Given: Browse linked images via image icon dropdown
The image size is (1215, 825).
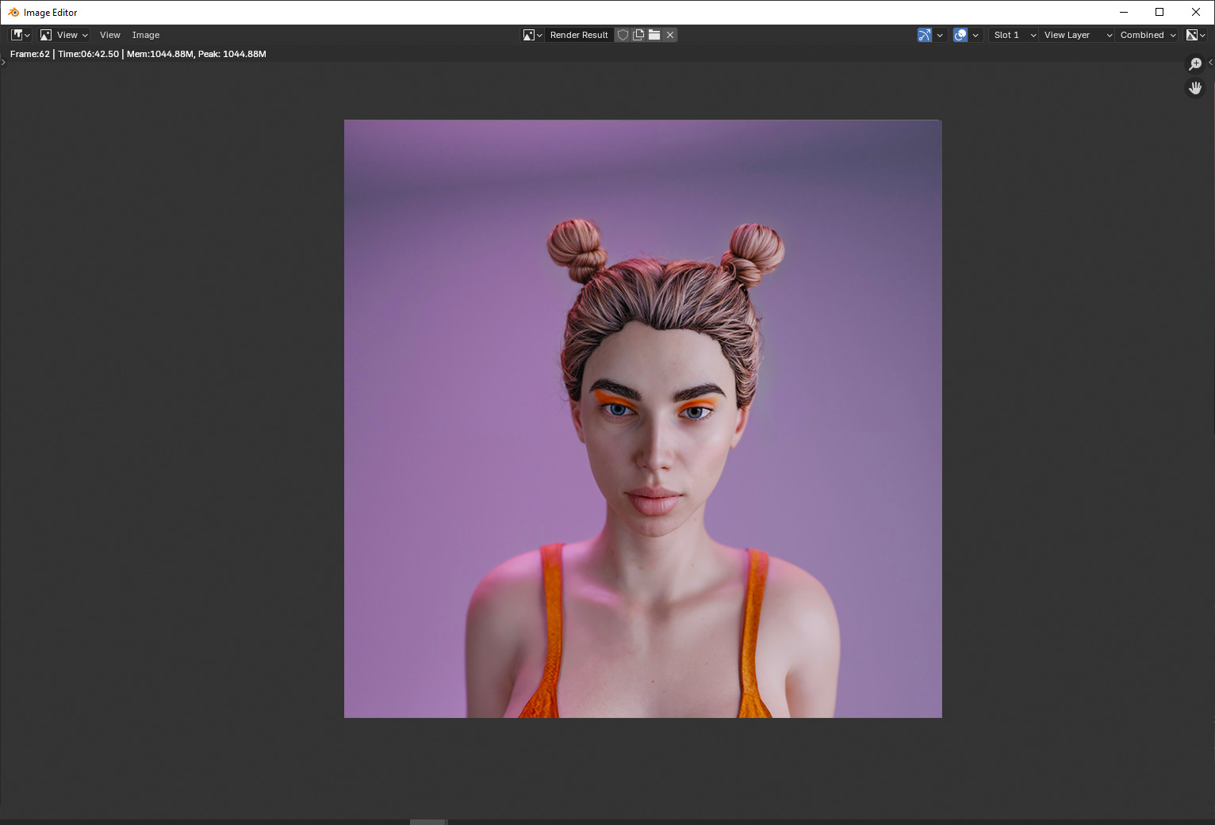Looking at the screenshot, I should click(x=532, y=35).
